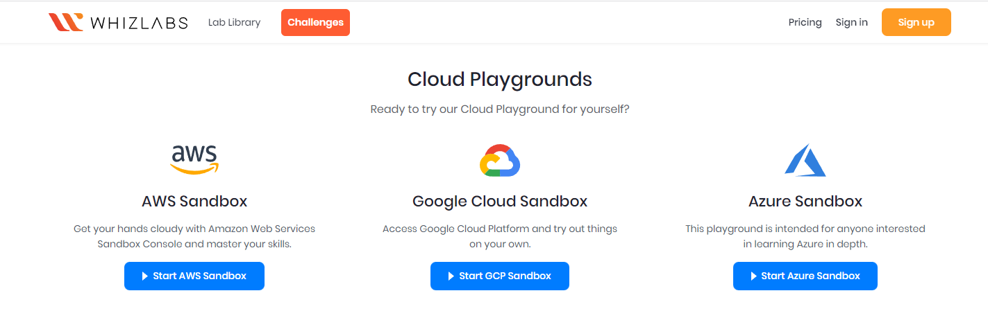Select the Sign in link
The height and width of the screenshot is (327, 988).
point(851,22)
